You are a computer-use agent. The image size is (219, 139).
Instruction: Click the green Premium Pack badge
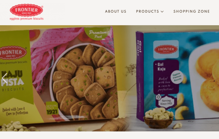(98, 34)
